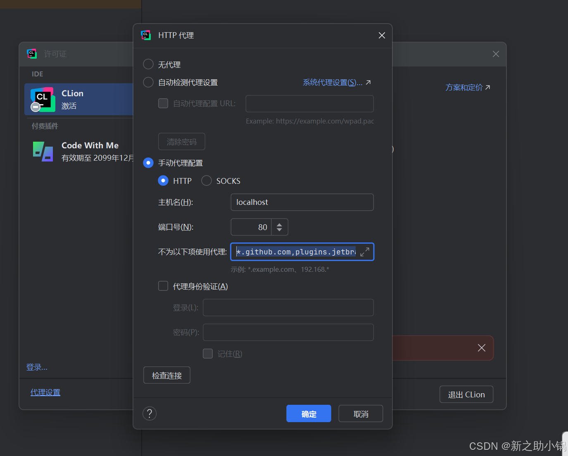Image resolution: width=568 pixels, height=456 pixels.
Task: Open help with the question mark icon
Action: click(150, 413)
